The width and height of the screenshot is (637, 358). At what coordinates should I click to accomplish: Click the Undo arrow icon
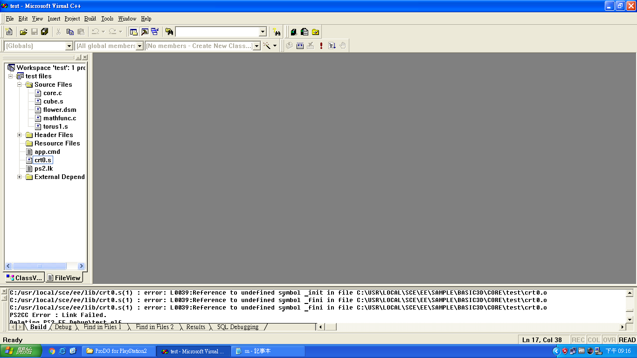(95, 32)
